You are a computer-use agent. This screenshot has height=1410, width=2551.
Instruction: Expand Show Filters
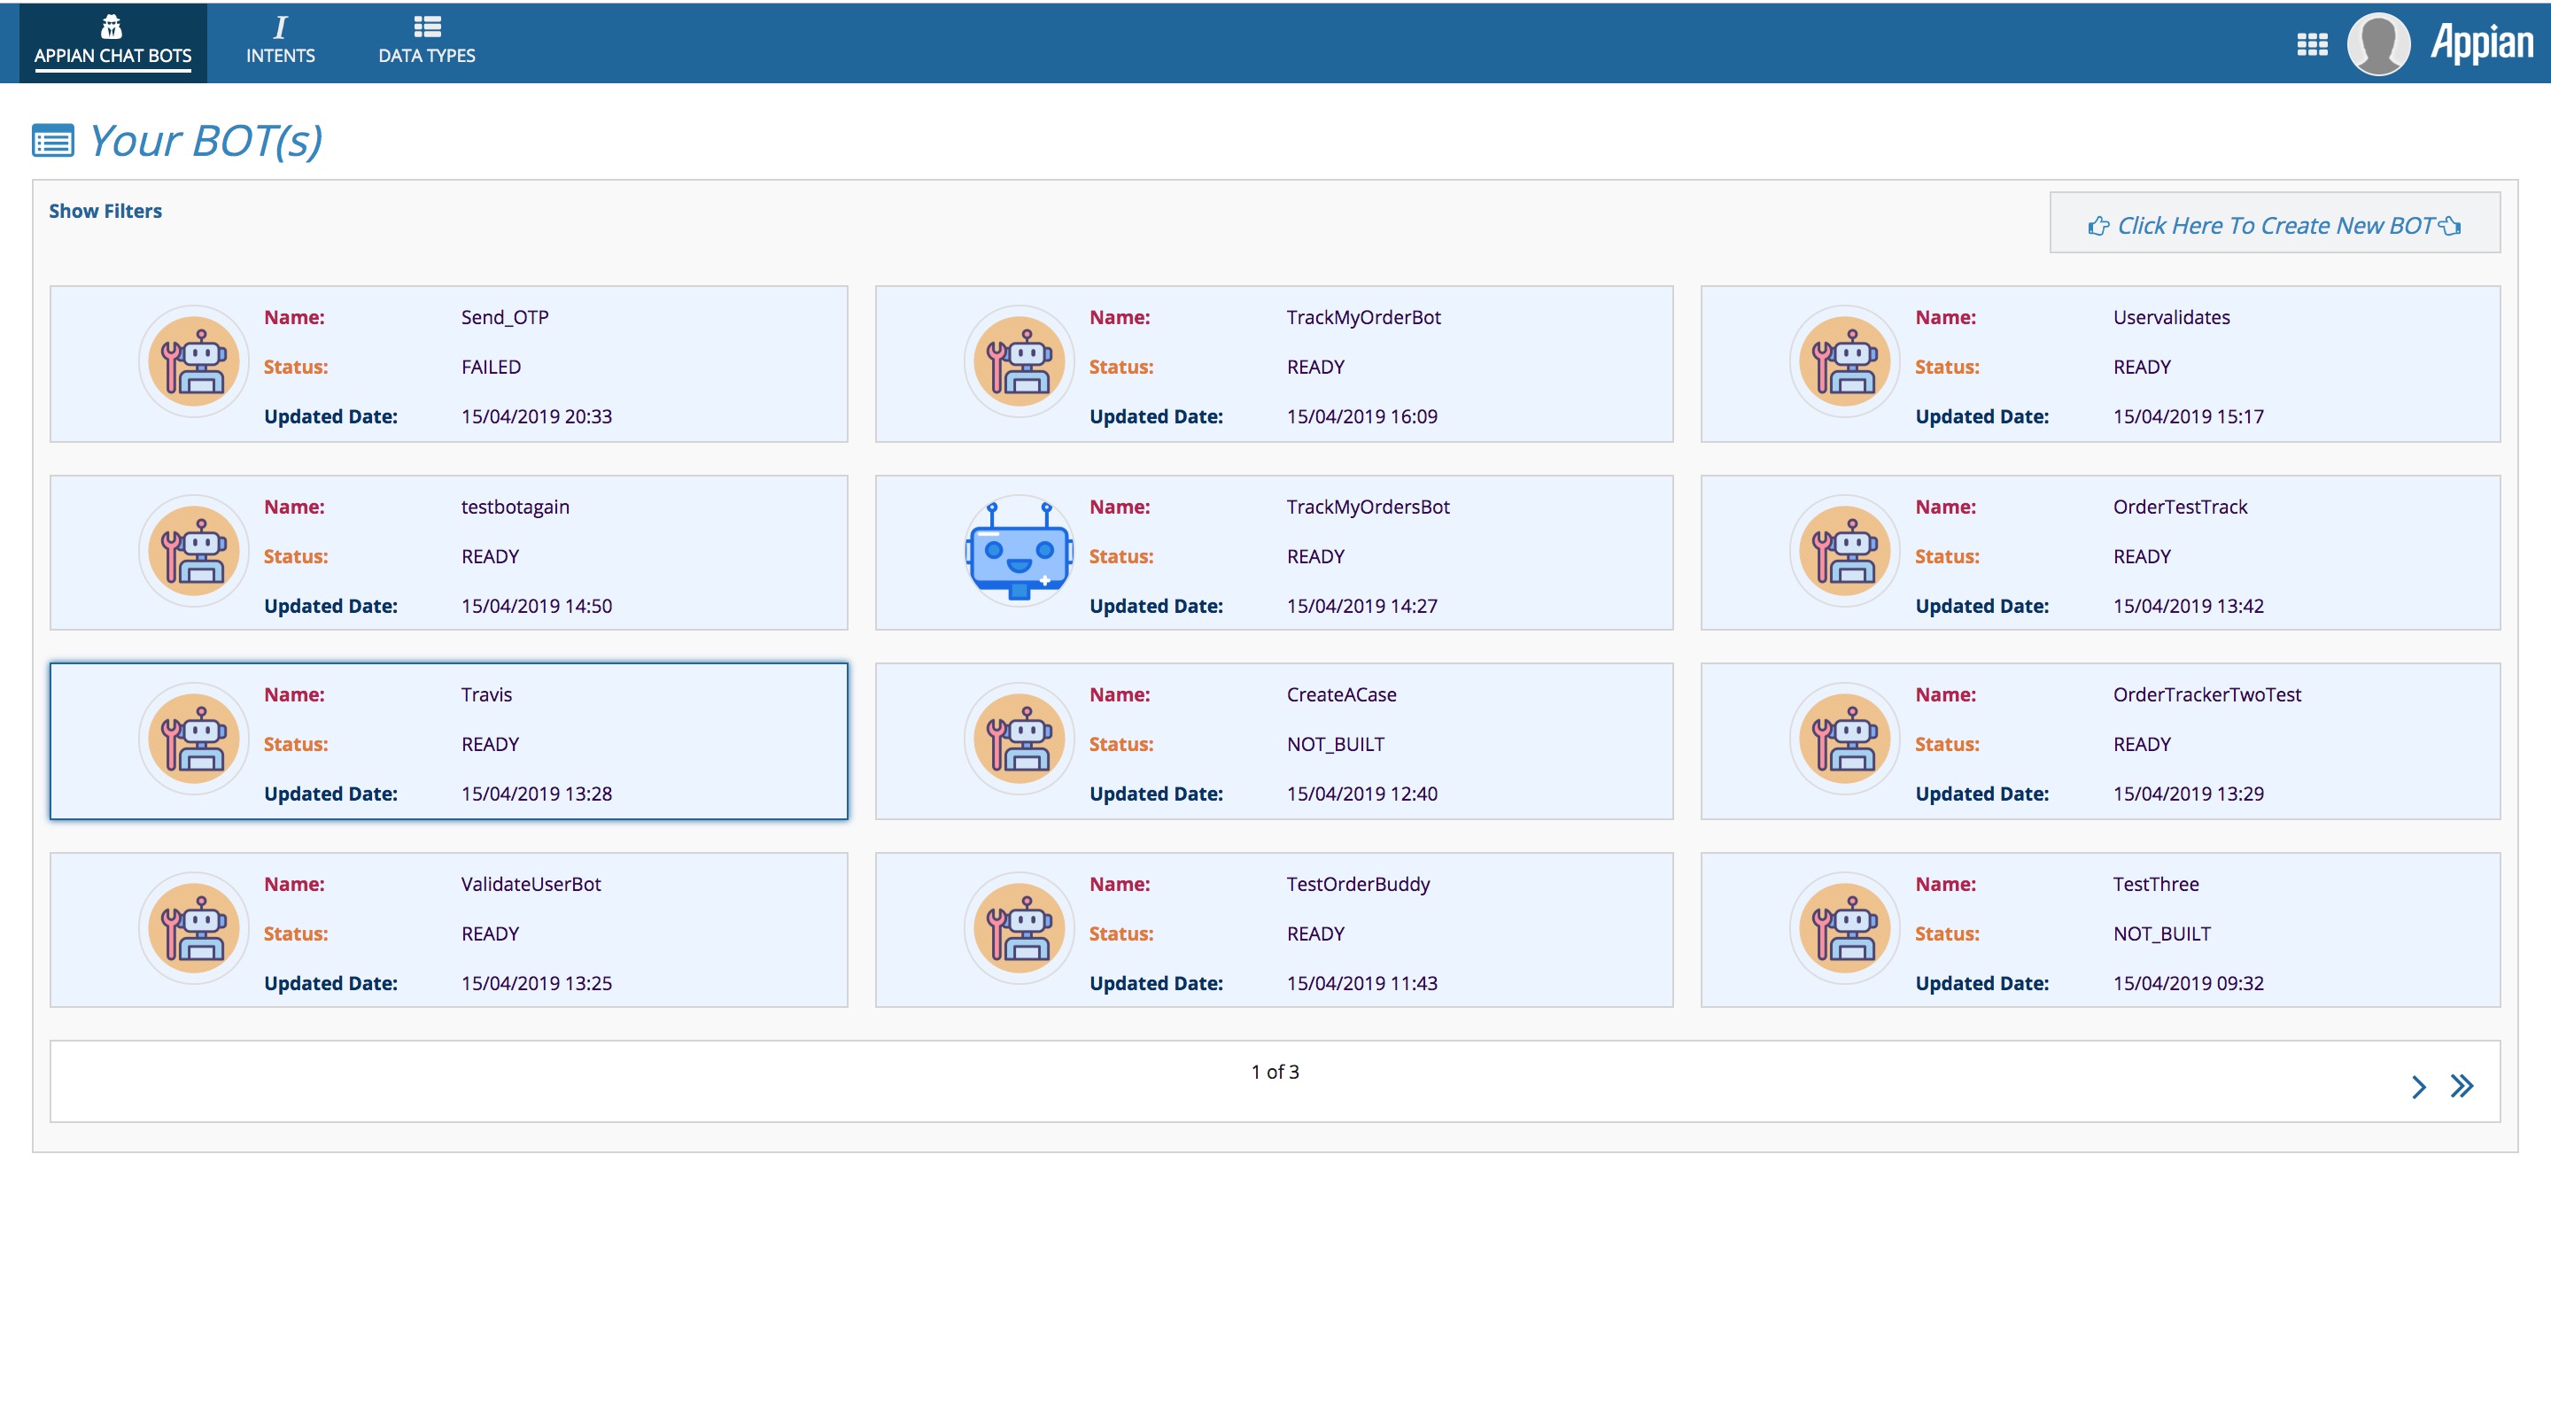pos(105,211)
